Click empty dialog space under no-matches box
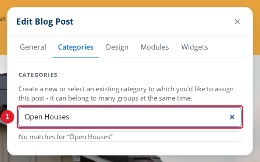 130,148
